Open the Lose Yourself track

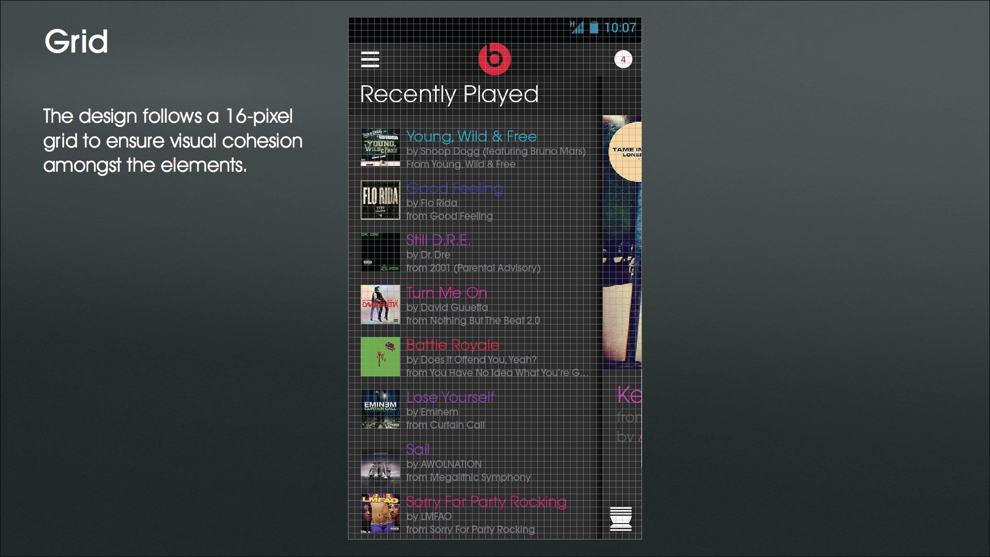coord(450,397)
